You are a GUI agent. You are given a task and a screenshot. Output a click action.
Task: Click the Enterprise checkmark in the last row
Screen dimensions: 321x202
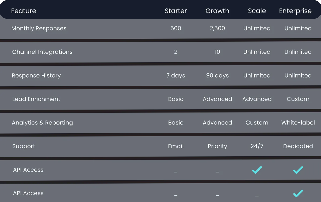pos(298,193)
